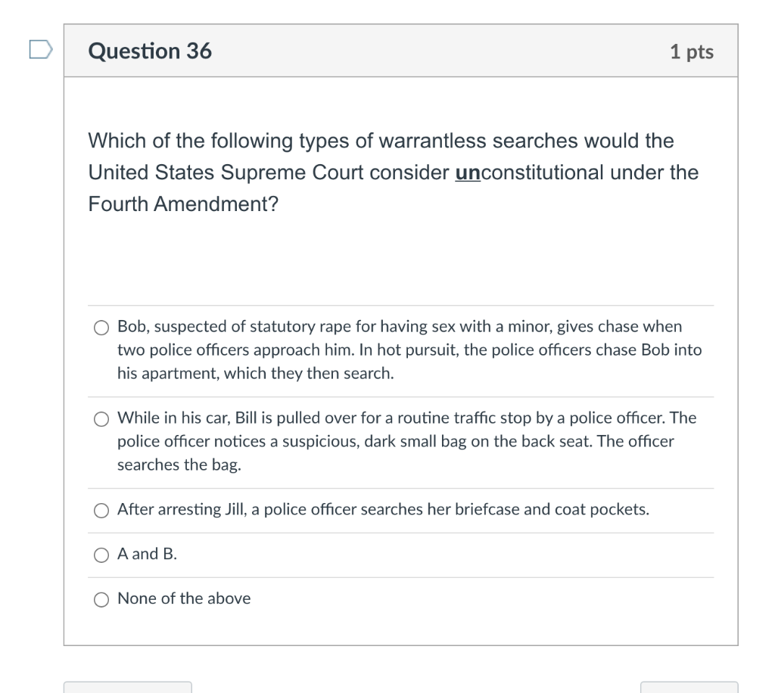Click the Question 36 header bar
The width and height of the screenshot is (775, 693).
[x=401, y=51]
